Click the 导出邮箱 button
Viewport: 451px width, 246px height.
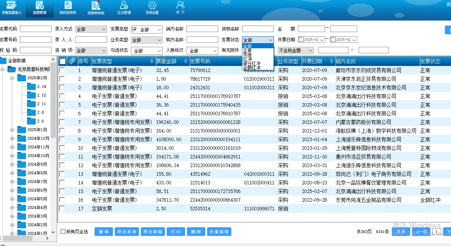(x=152, y=232)
